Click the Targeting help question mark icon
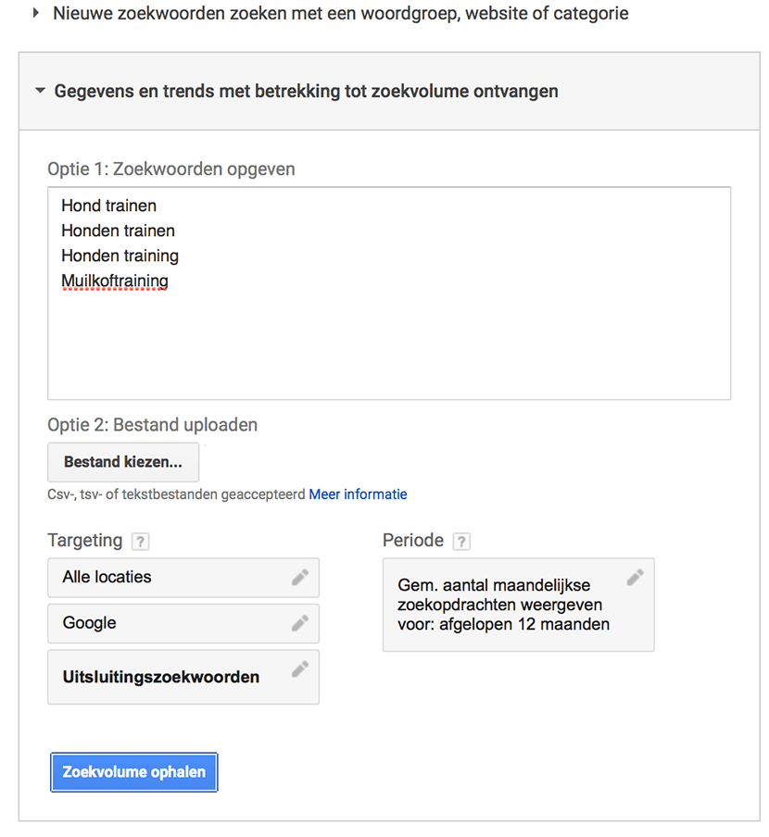Screen dimensions: 769x837 click(x=140, y=542)
